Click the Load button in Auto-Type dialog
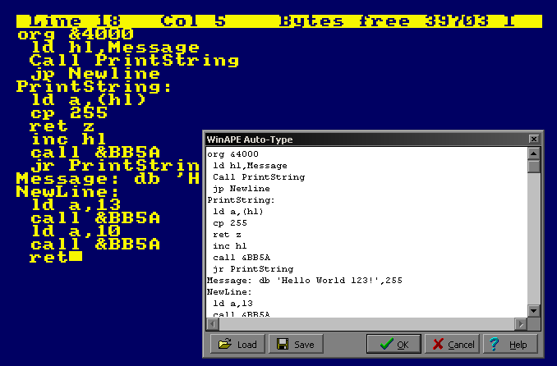557x366 pixels. pos(237,344)
